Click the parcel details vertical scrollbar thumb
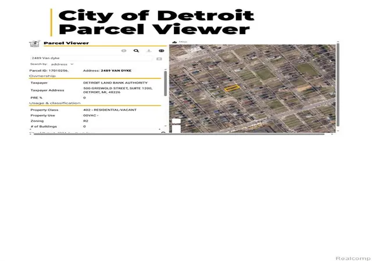The height and width of the screenshot is (261, 372). click(x=165, y=84)
